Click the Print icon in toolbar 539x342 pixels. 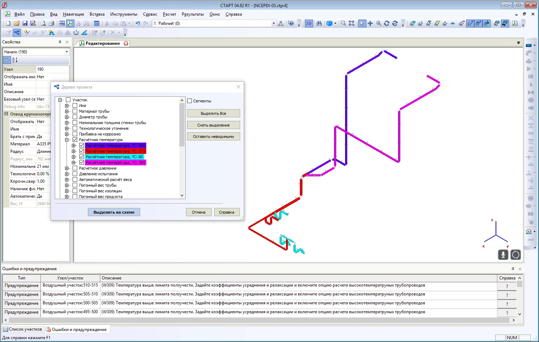pyautogui.click(x=51, y=23)
